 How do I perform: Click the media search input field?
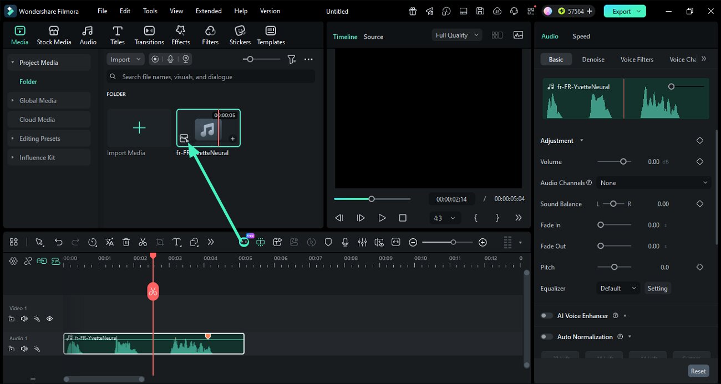[211, 76]
